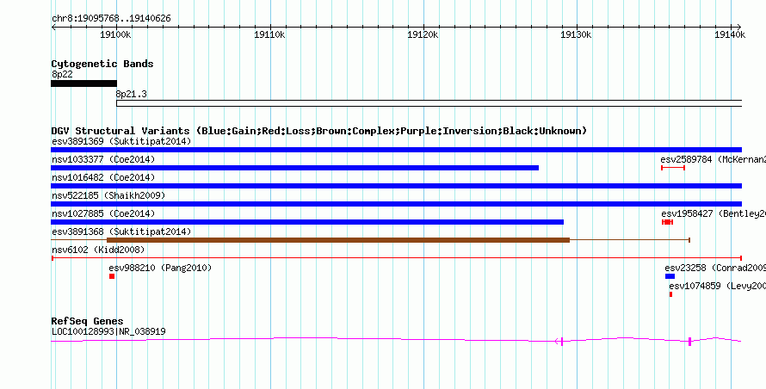Click the esv1958427 (Bentley) label
Viewport: 766px width, 389px height.
point(713,213)
